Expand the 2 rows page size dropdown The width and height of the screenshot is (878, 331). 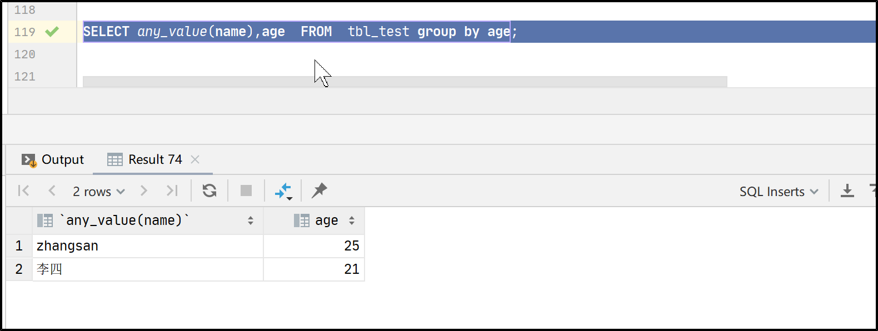click(x=99, y=192)
